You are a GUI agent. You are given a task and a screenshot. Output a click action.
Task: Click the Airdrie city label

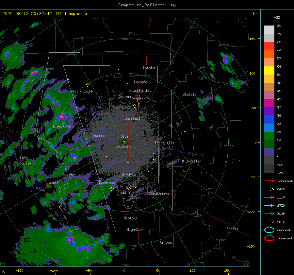pyautogui.click(x=129, y=175)
